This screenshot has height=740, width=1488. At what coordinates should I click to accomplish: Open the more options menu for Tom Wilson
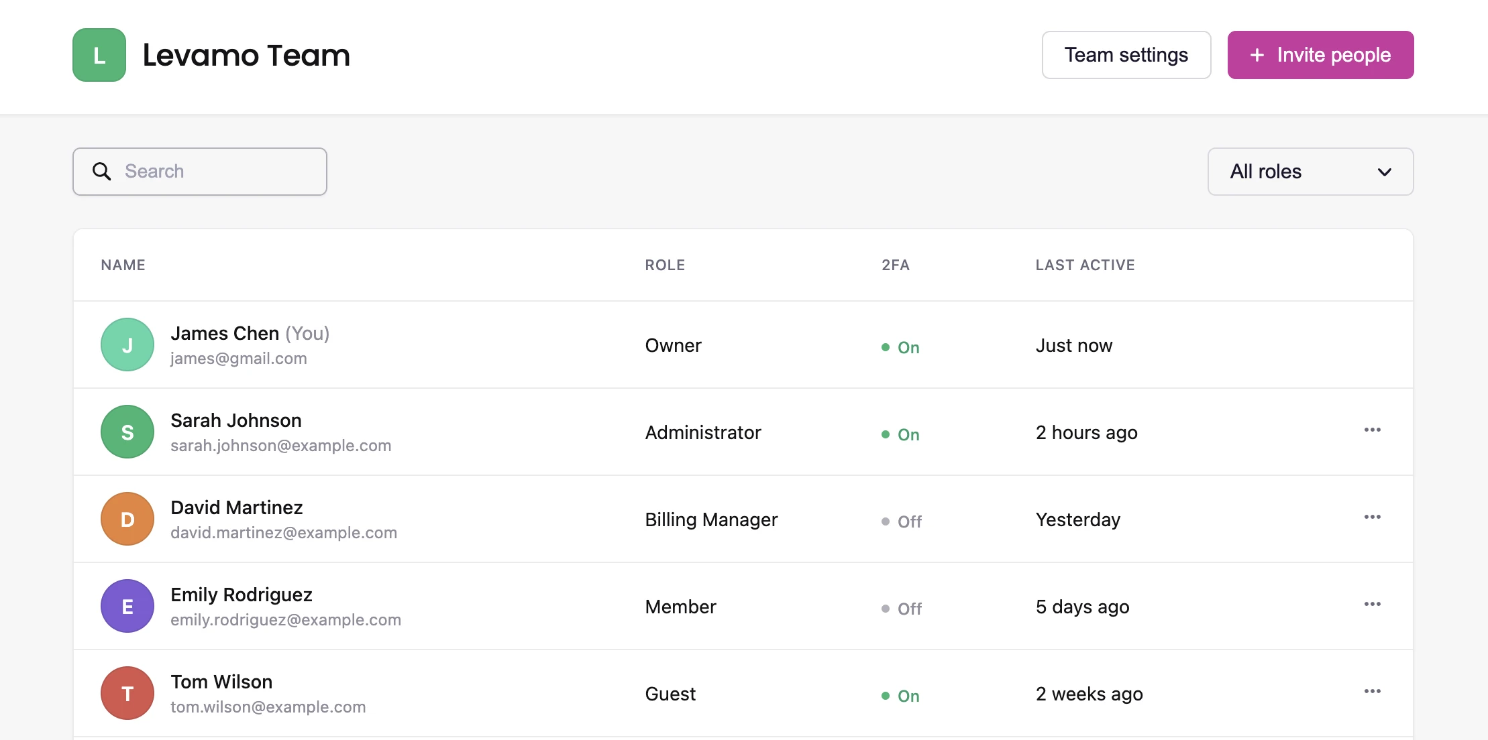click(x=1372, y=691)
